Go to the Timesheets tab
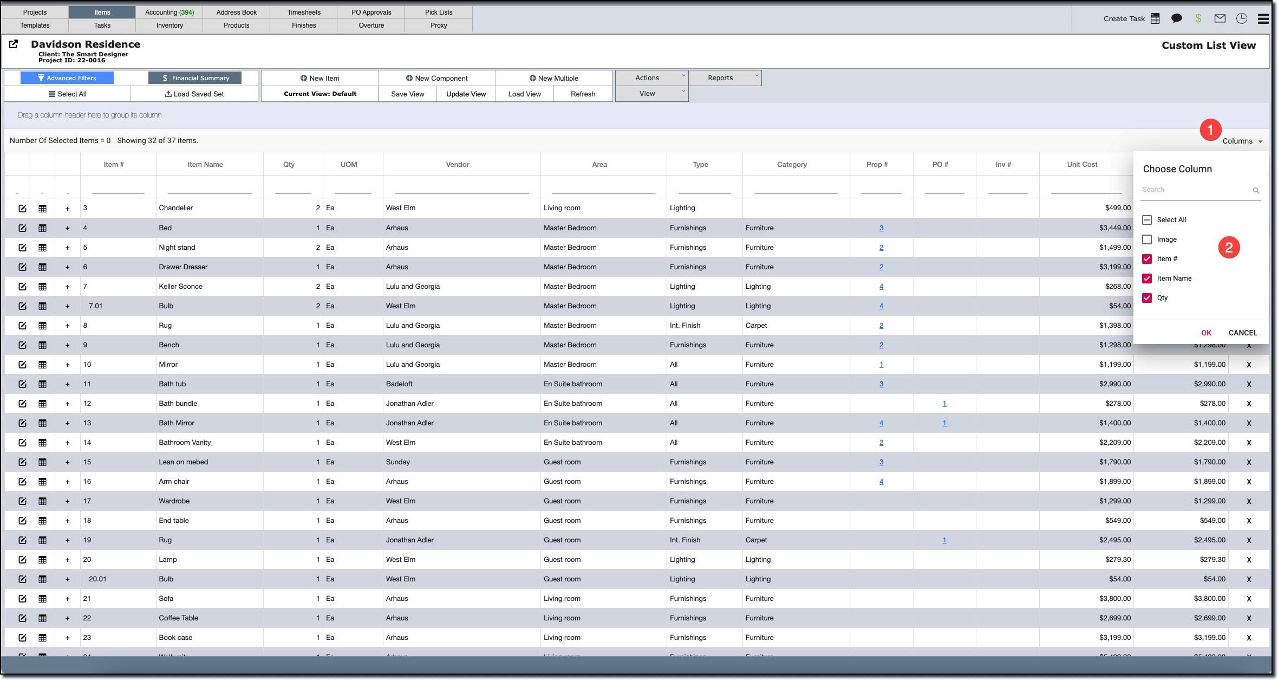1278x680 pixels. pyautogui.click(x=304, y=12)
